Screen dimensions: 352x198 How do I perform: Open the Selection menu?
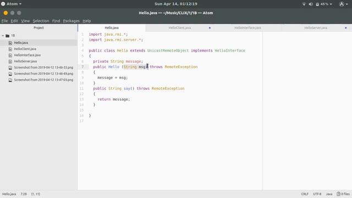click(x=41, y=21)
